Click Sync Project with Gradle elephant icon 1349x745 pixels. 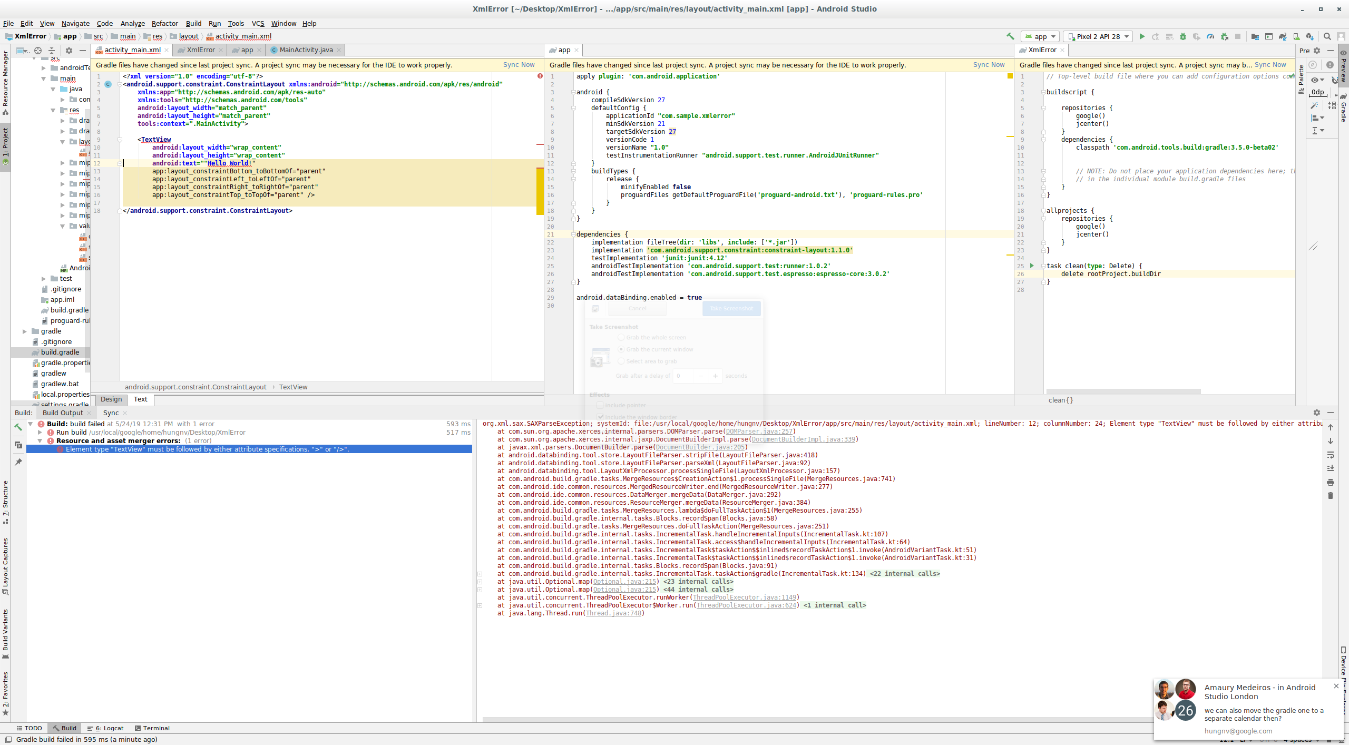[x=1282, y=36]
